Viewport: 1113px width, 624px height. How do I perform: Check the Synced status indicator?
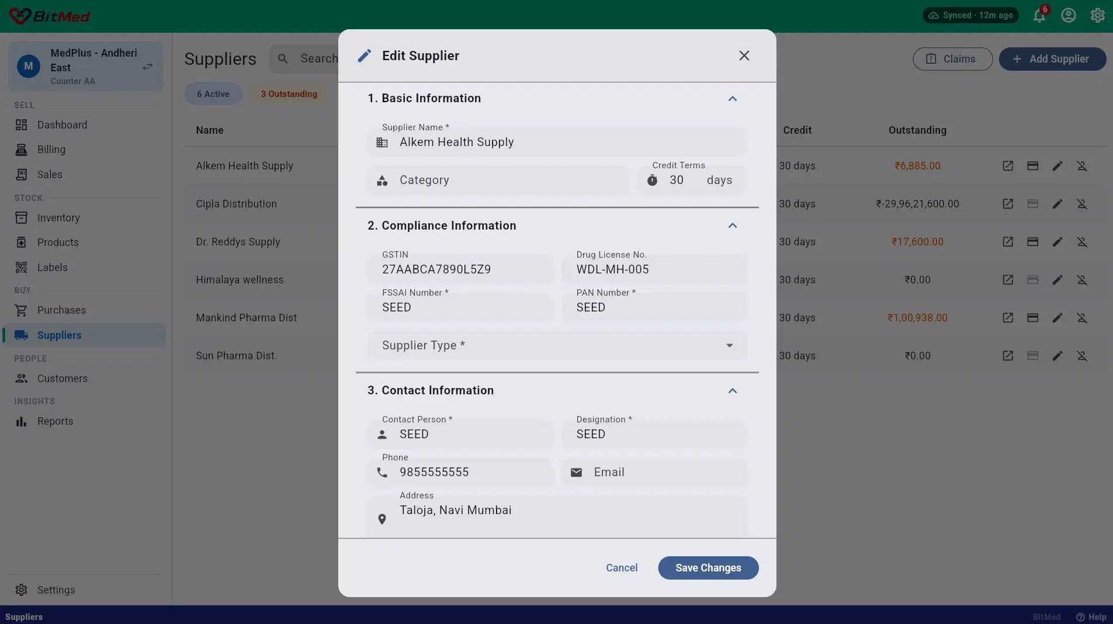(970, 16)
